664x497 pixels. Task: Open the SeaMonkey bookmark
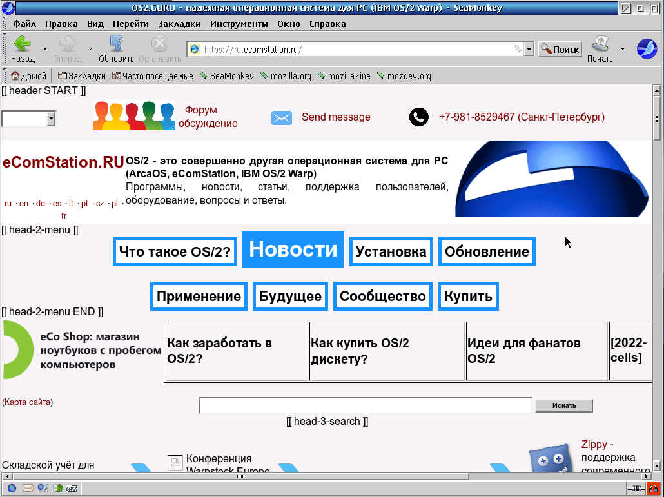point(226,76)
